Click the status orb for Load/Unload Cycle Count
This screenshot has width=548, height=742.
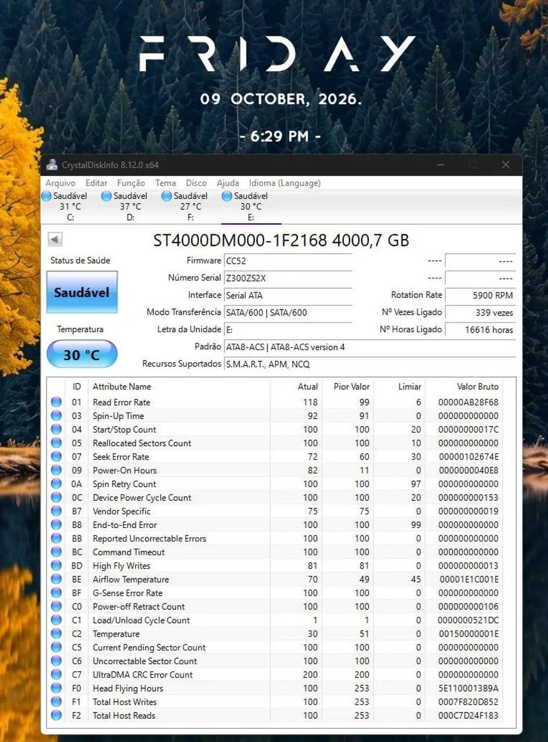pos(56,620)
